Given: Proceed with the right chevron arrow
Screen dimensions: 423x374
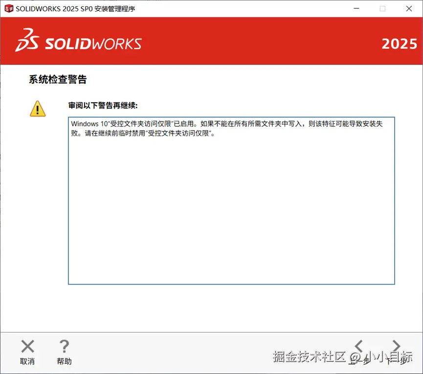Looking at the screenshot, I should (396, 346).
